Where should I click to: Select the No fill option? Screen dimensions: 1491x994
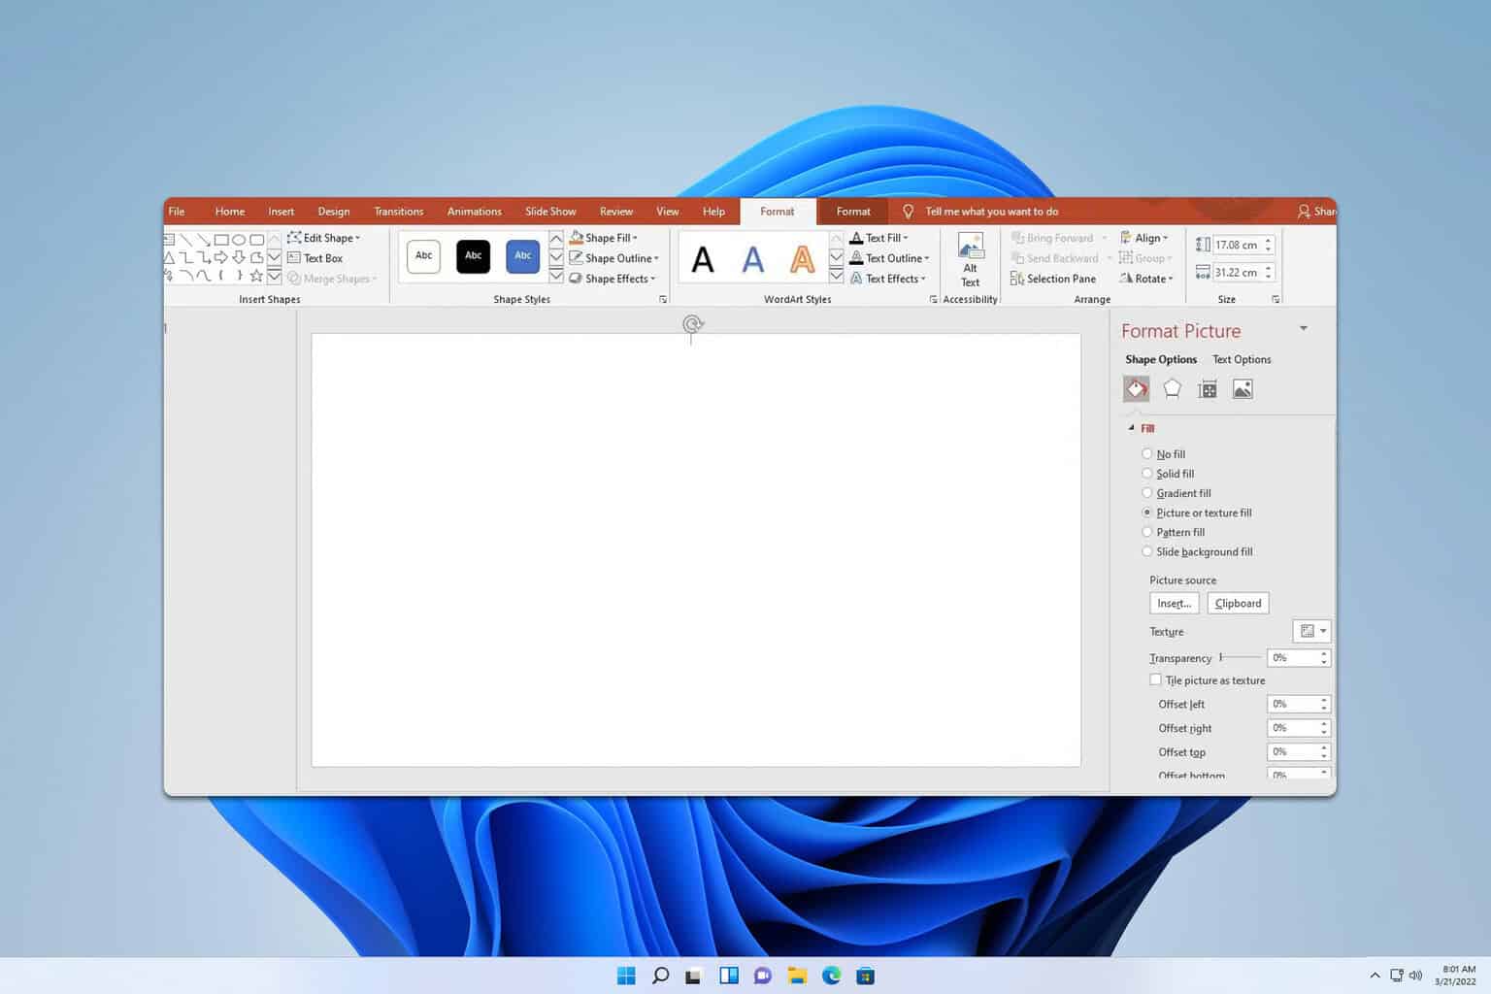(x=1163, y=454)
